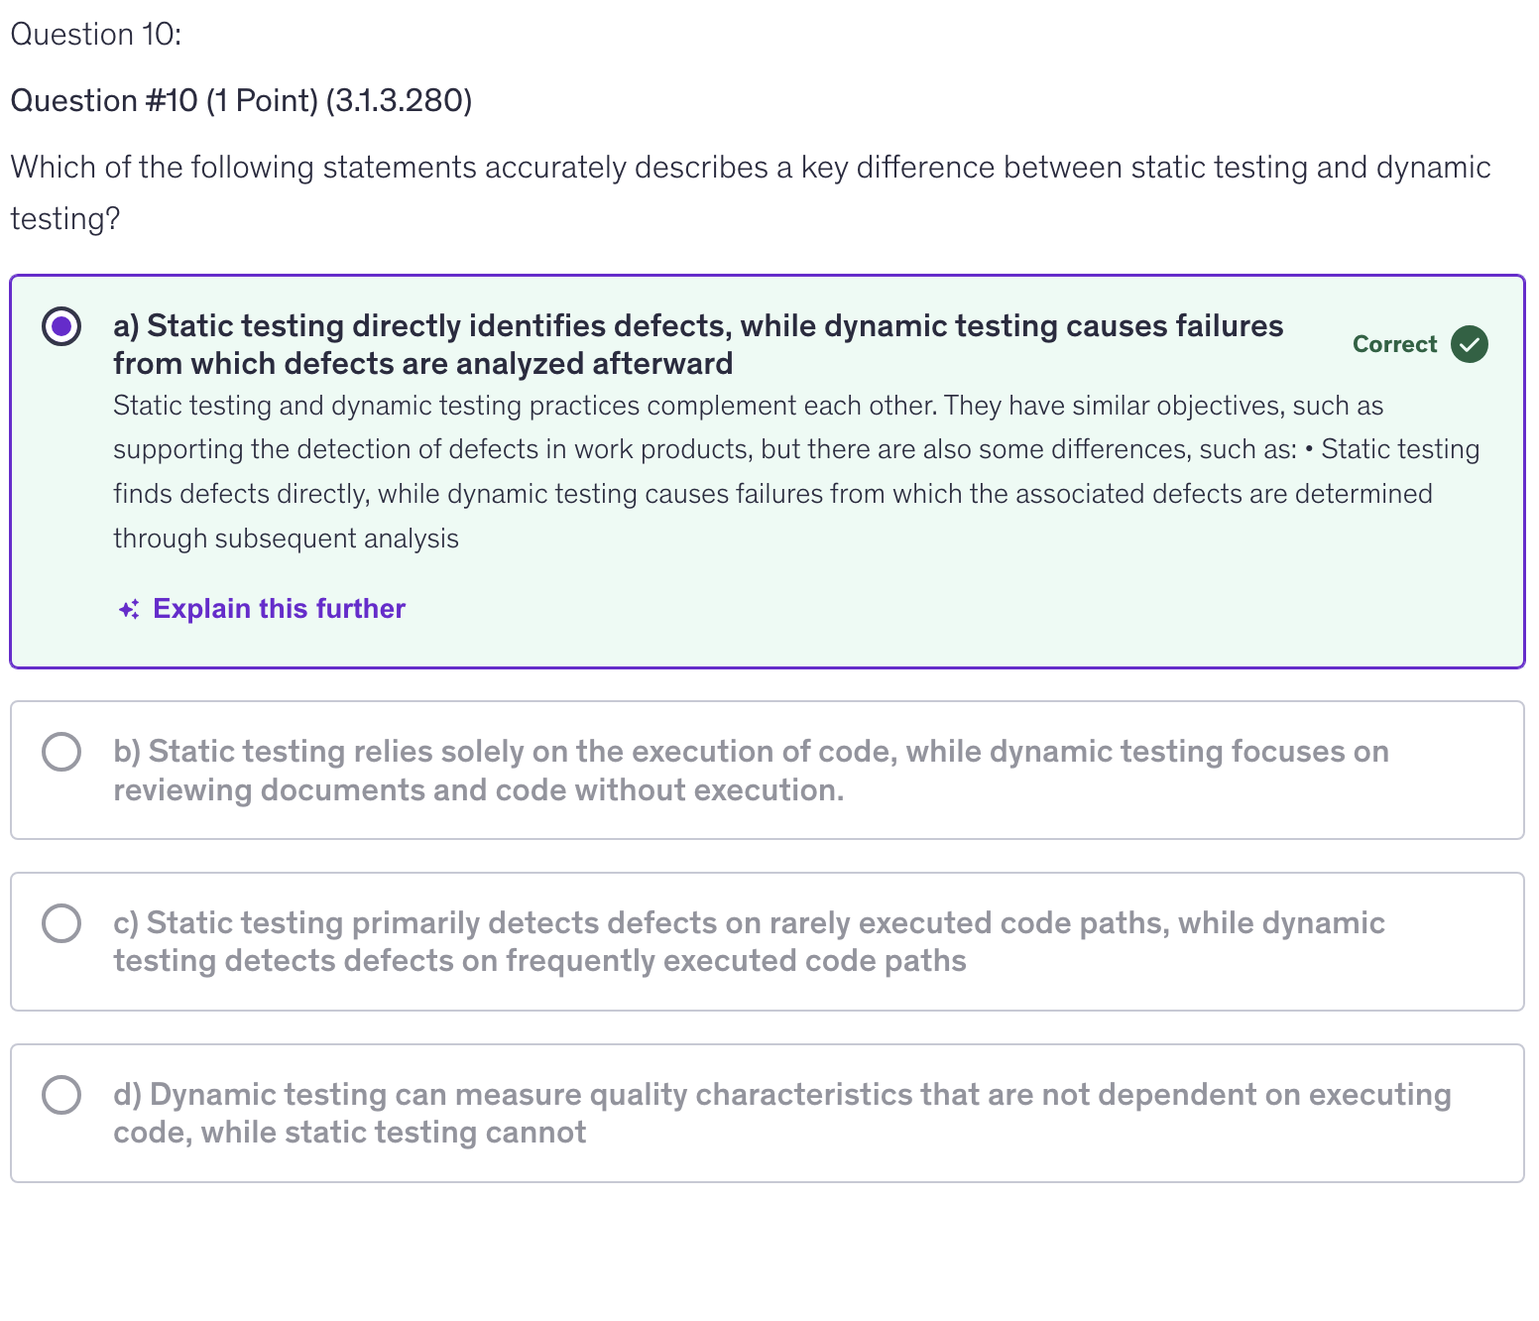
Task: Choose the answer about relying solely on execution
Action: point(750,771)
